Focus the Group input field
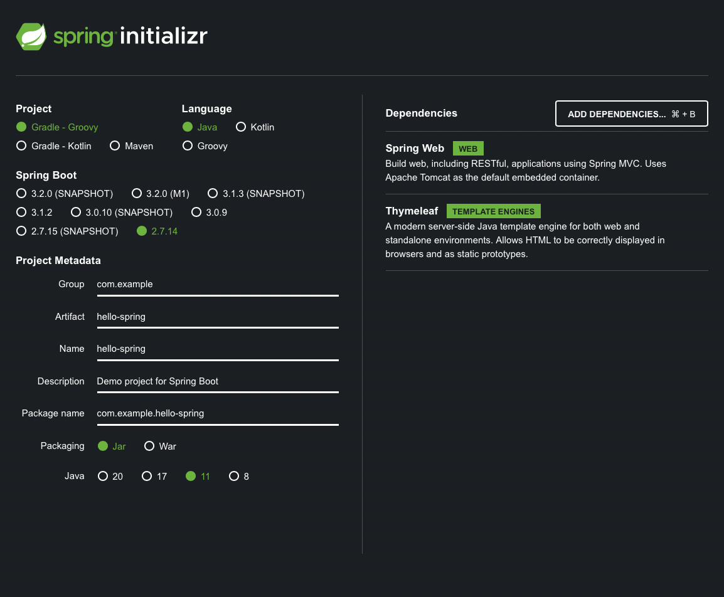 218,285
